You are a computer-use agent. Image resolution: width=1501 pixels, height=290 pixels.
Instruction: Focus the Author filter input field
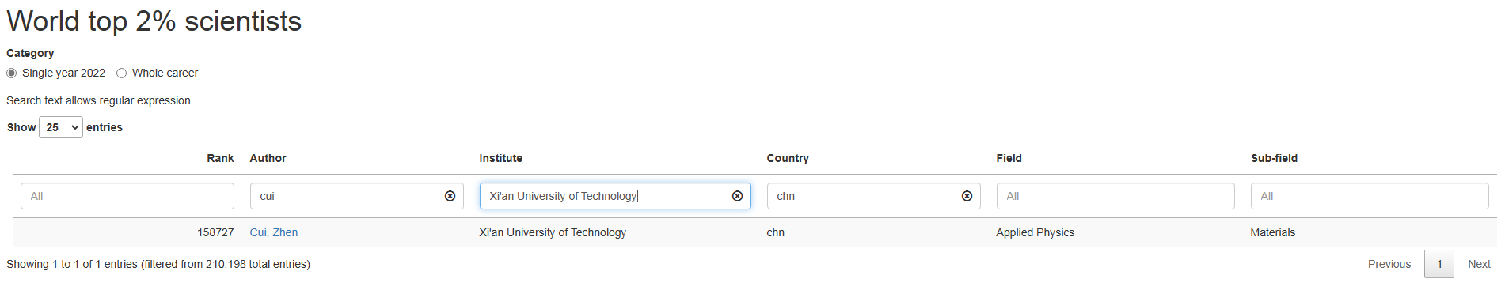click(347, 196)
